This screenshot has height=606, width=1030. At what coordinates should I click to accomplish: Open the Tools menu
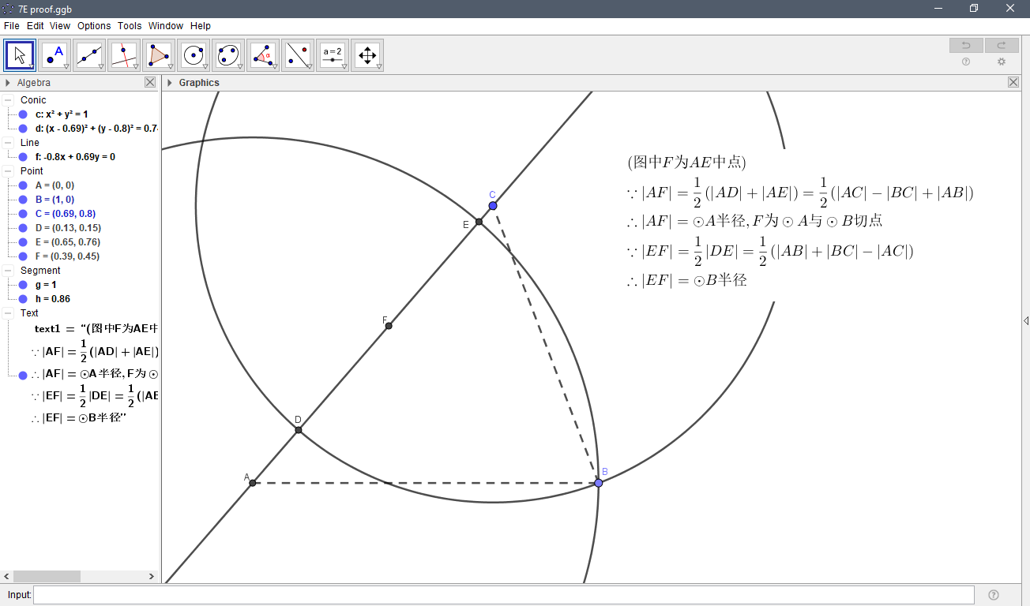click(x=129, y=25)
